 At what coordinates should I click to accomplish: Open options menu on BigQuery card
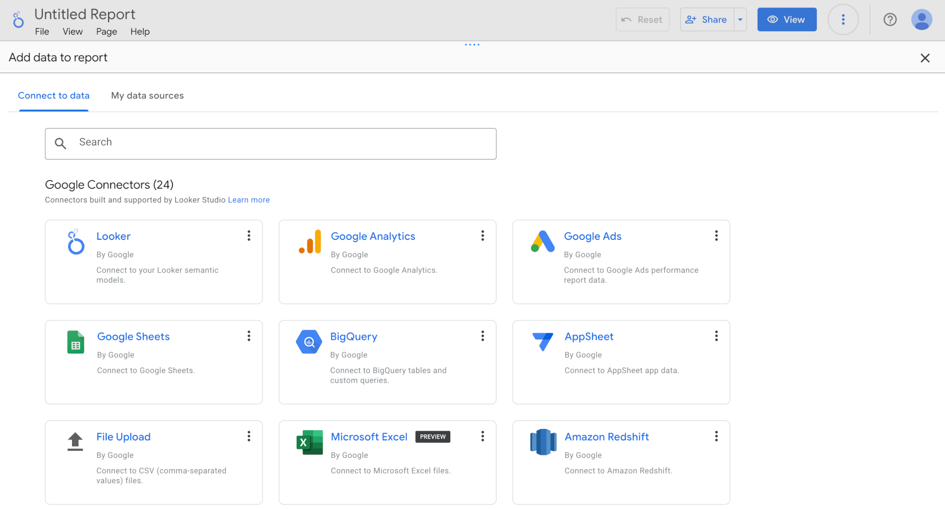coord(483,336)
